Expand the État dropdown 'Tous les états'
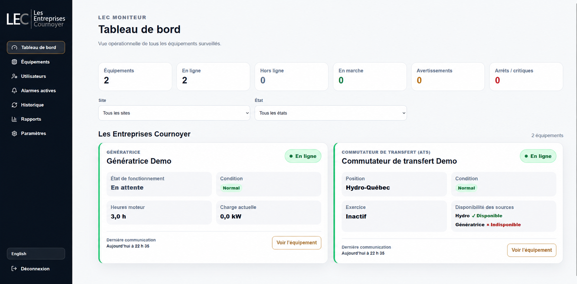This screenshot has height=284, width=577. pyautogui.click(x=330, y=113)
